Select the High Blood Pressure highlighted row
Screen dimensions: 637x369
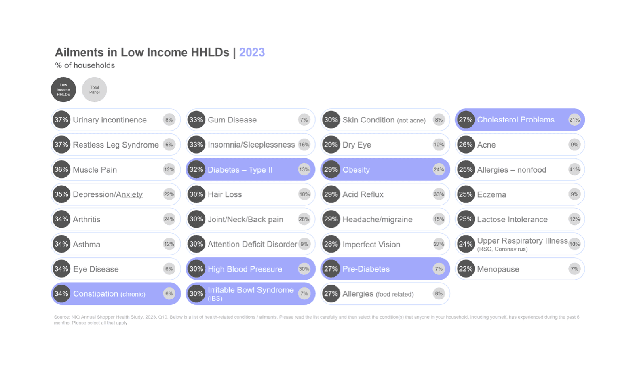(x=251, y=269)
